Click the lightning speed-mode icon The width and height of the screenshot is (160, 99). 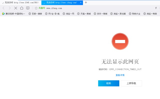[156, 8]
